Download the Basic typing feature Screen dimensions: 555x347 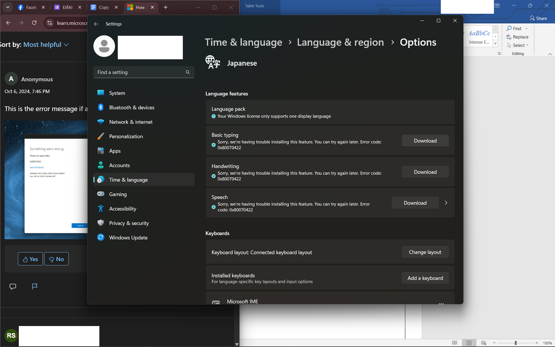point(425,141)
